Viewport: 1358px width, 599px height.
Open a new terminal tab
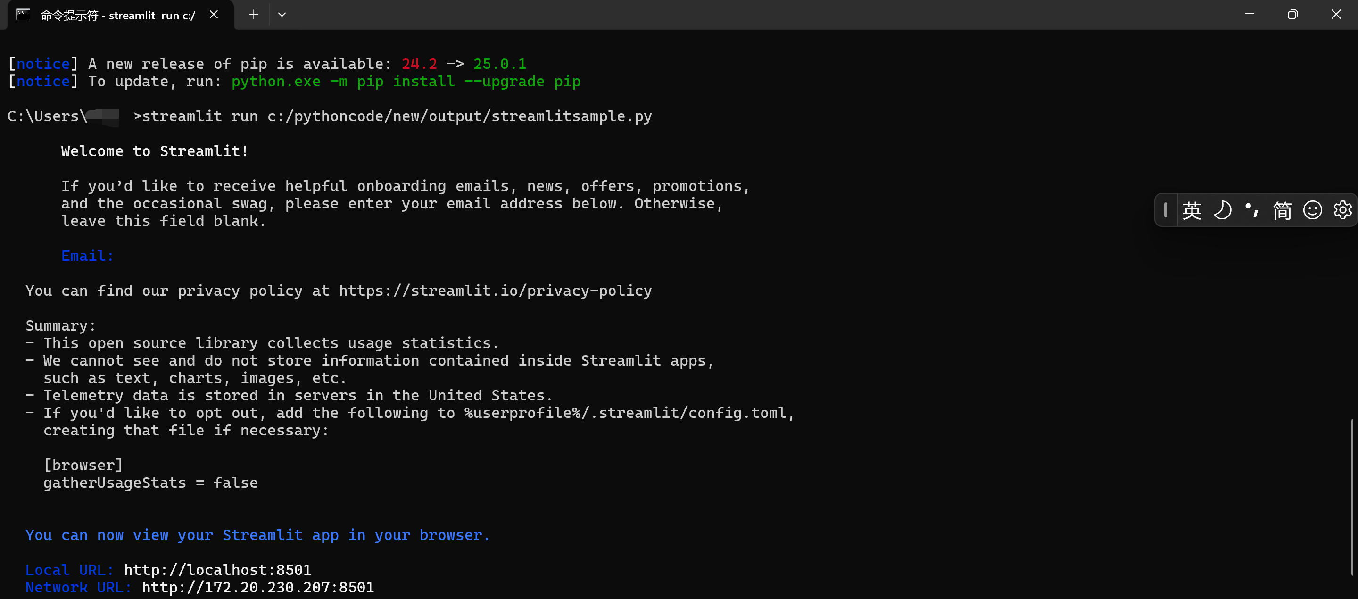click(x=254, y=15)
